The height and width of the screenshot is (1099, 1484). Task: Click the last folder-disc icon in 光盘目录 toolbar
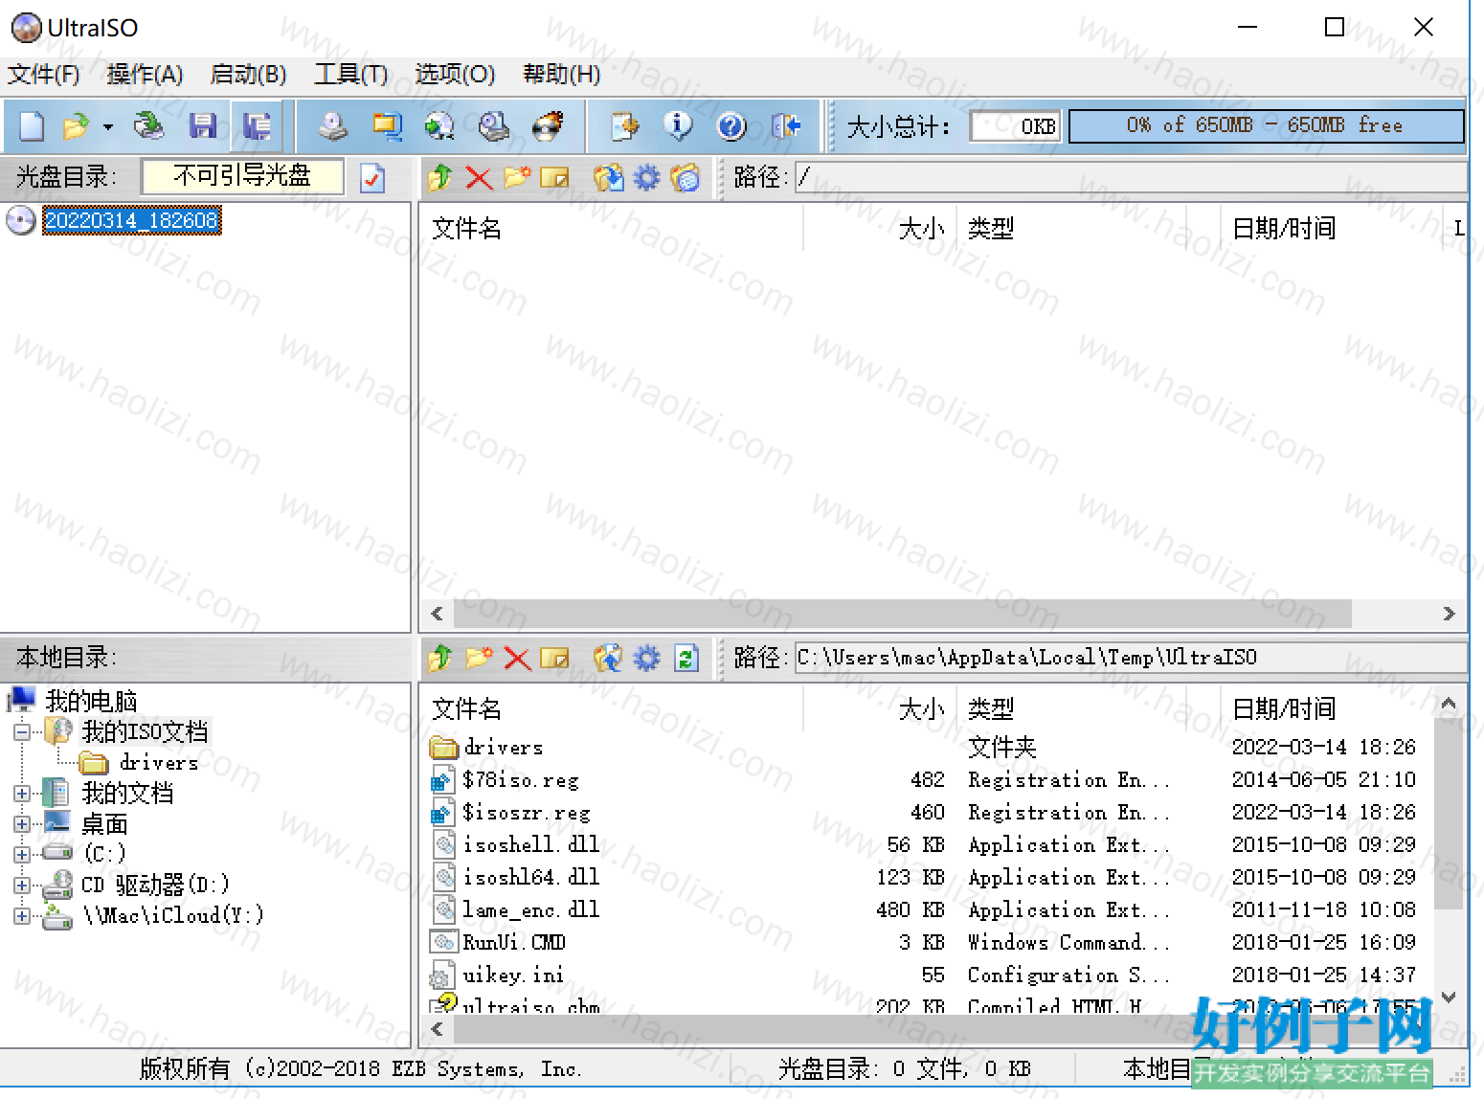[x=686, y=177]
